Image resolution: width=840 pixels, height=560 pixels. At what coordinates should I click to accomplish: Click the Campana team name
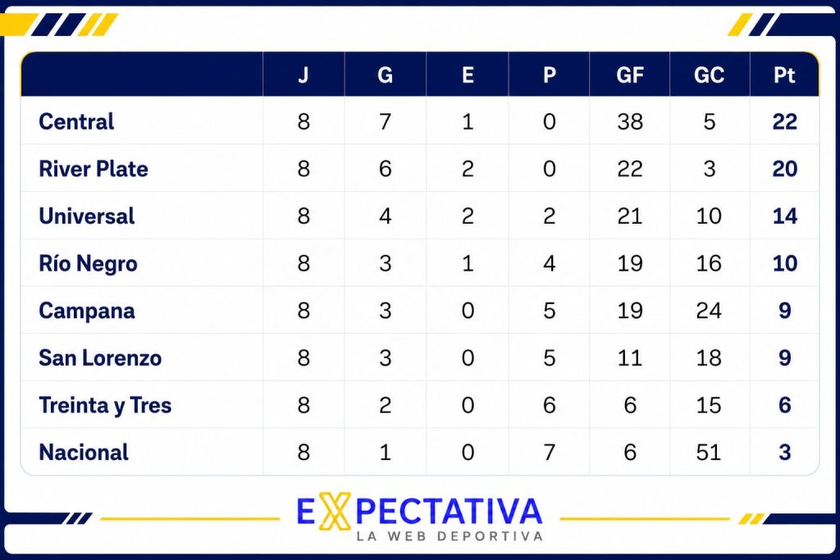tap(86, 311)
